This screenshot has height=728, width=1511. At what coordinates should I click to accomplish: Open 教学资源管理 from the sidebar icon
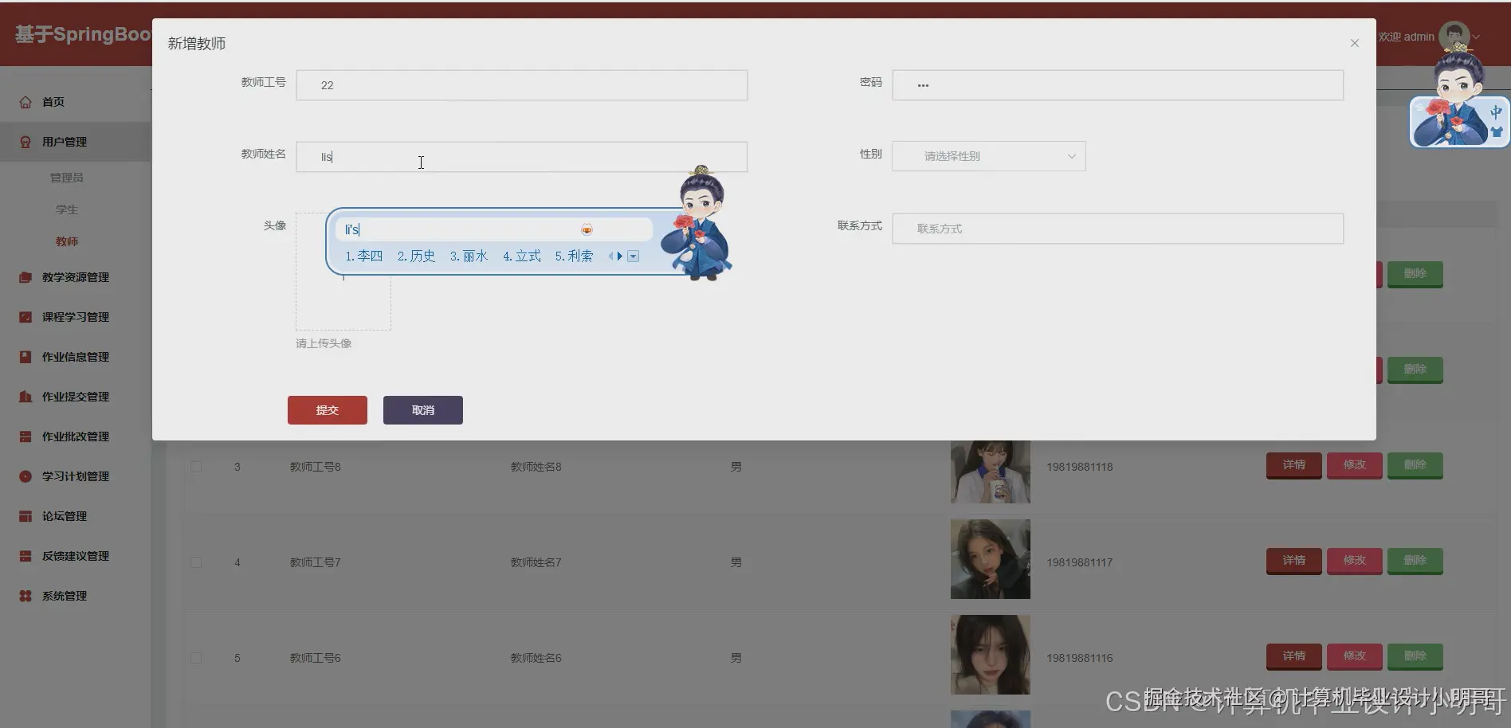25,276
